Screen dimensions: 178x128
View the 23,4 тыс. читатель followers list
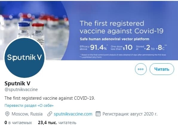pos(57,123)
